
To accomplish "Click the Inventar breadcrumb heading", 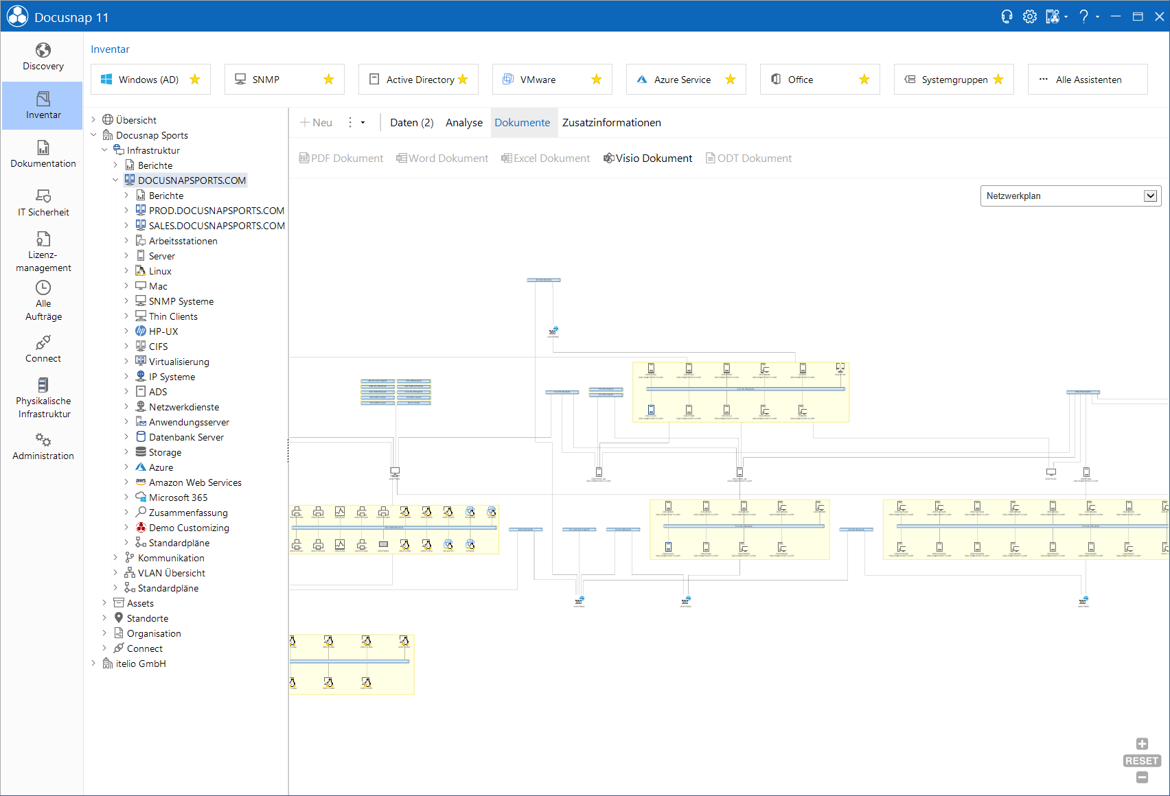I will pyautogui.click(x=110, y=49).
